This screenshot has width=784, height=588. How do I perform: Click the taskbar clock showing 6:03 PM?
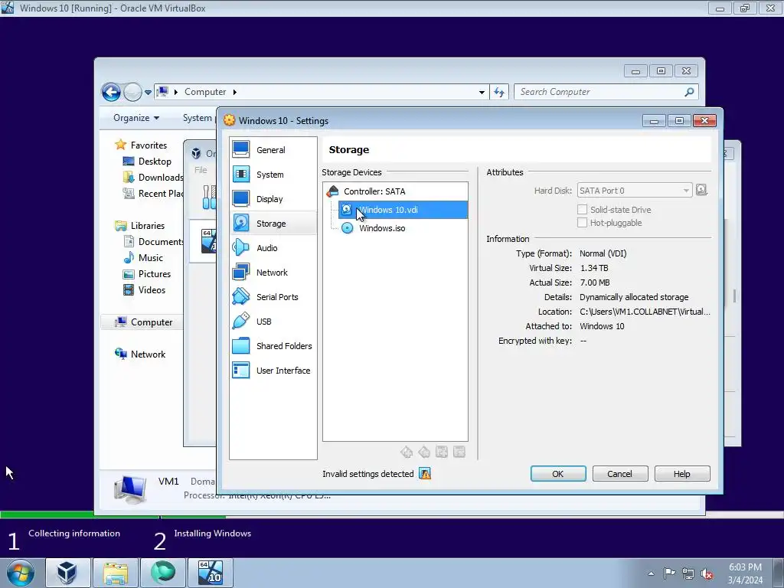click(x=745, y=573)
